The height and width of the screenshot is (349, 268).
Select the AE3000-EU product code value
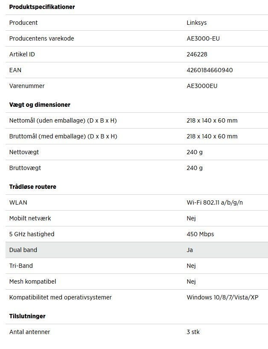point(203,38)
